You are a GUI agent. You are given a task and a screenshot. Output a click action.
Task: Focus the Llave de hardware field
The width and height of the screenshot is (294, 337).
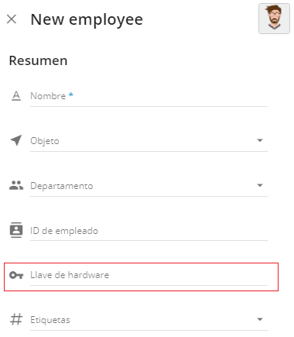149,276
